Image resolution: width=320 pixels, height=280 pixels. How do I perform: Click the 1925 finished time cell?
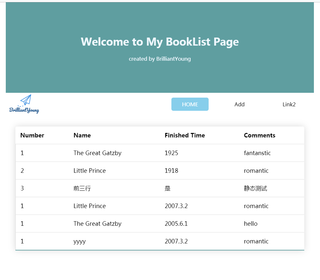[x=171, y=153]
